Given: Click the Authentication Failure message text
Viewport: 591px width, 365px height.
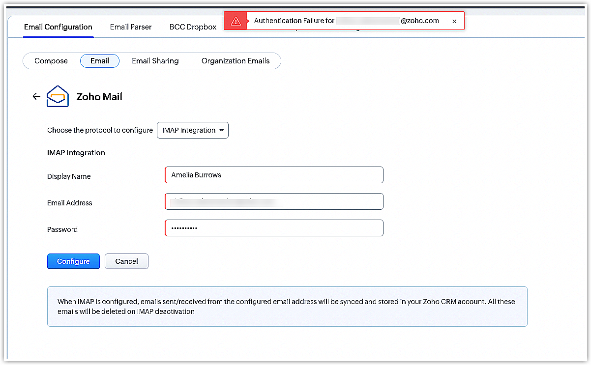Looking at the screenshot, I should pos(347,21).
